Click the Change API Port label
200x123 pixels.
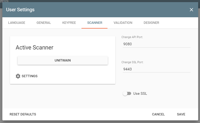tap(132, 37)
